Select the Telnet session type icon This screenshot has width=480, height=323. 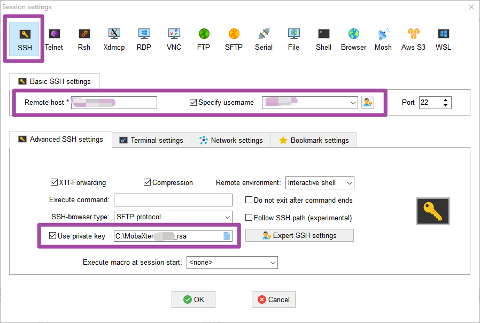[x=54, y=39]
